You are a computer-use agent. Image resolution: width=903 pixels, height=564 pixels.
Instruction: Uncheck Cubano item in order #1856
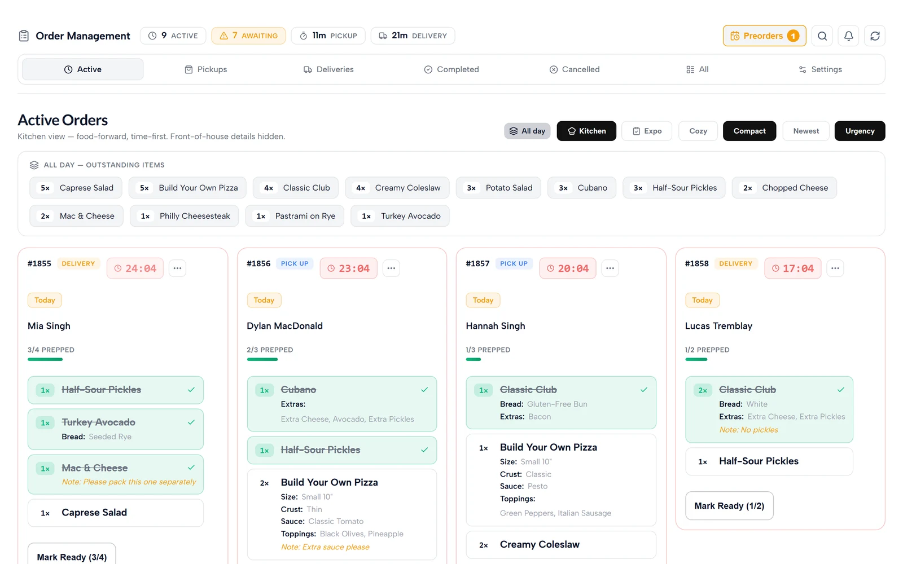342,404
